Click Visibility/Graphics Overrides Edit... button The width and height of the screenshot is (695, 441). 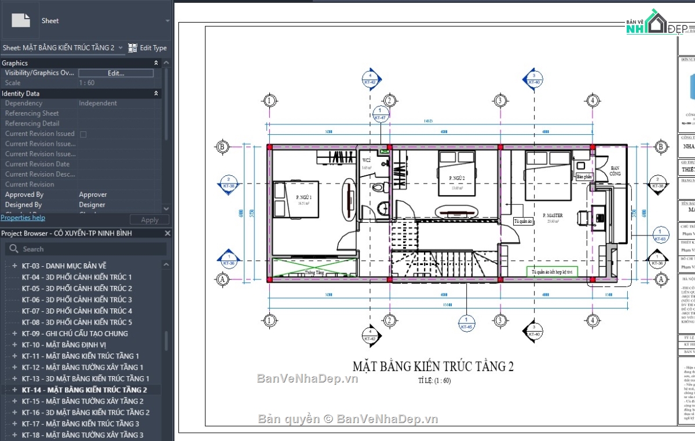click(116, 73)
